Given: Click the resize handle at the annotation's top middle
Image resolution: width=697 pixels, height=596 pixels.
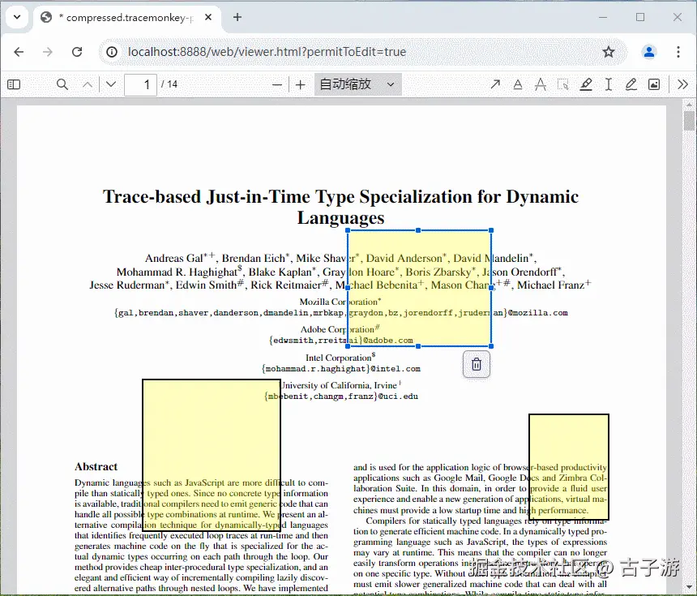Looking at the screenshot, I should pos(418,230).
